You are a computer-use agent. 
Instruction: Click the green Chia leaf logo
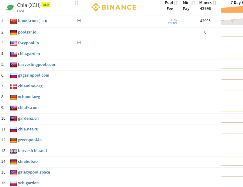(10, 7)
